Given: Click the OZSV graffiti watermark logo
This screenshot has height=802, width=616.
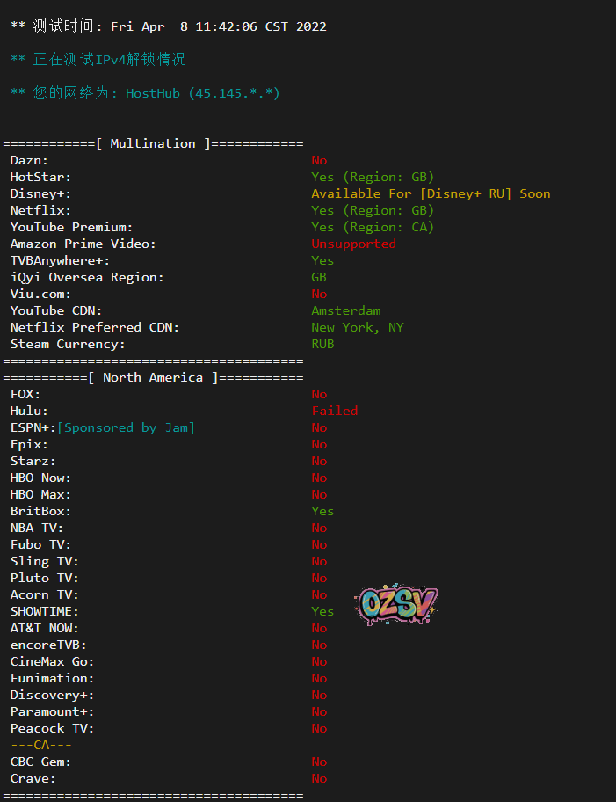Looking at the screenshot, I should point(396,605).
